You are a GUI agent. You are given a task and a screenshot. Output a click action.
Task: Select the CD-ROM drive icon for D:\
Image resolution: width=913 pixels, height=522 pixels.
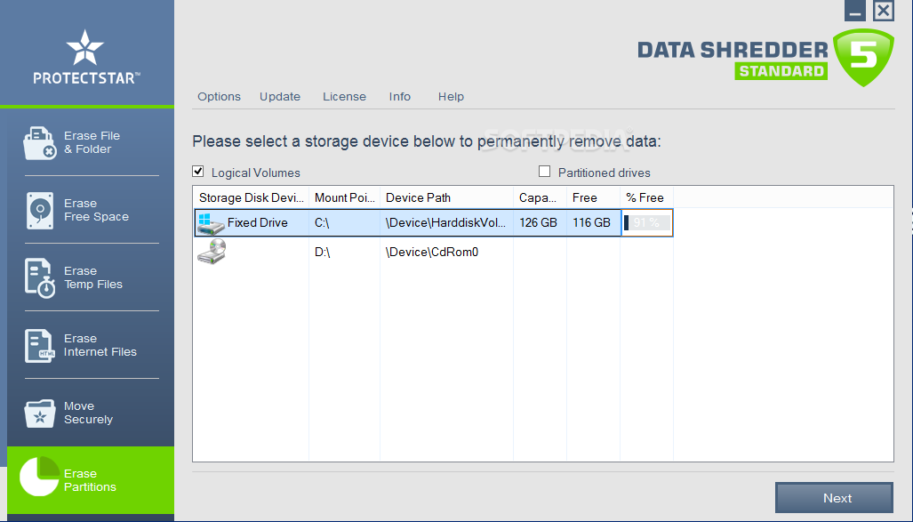(212, 252)
